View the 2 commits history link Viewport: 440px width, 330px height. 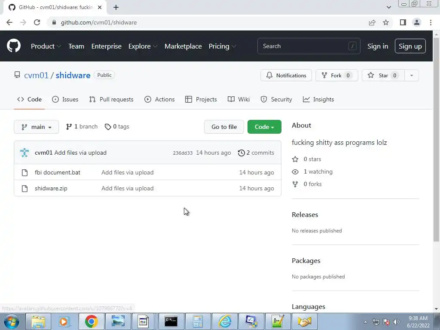256,153
